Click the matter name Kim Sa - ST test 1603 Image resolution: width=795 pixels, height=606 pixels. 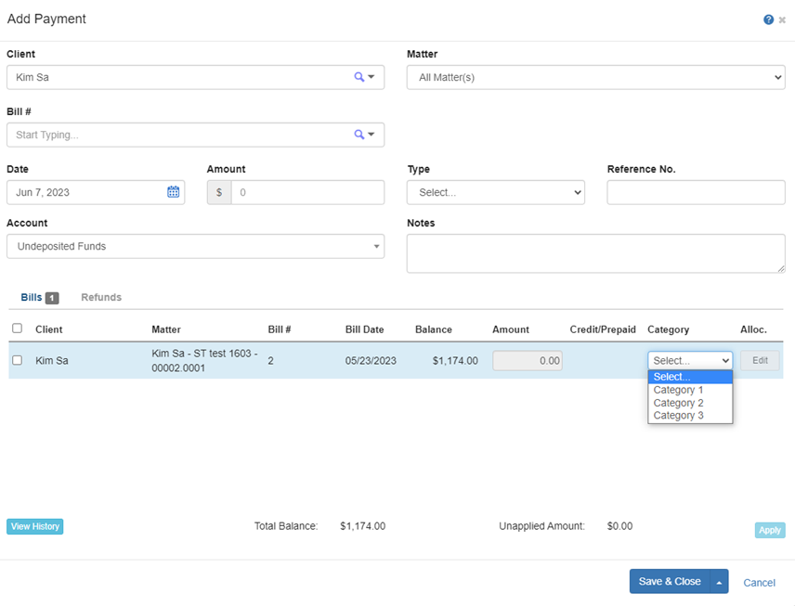205,361
